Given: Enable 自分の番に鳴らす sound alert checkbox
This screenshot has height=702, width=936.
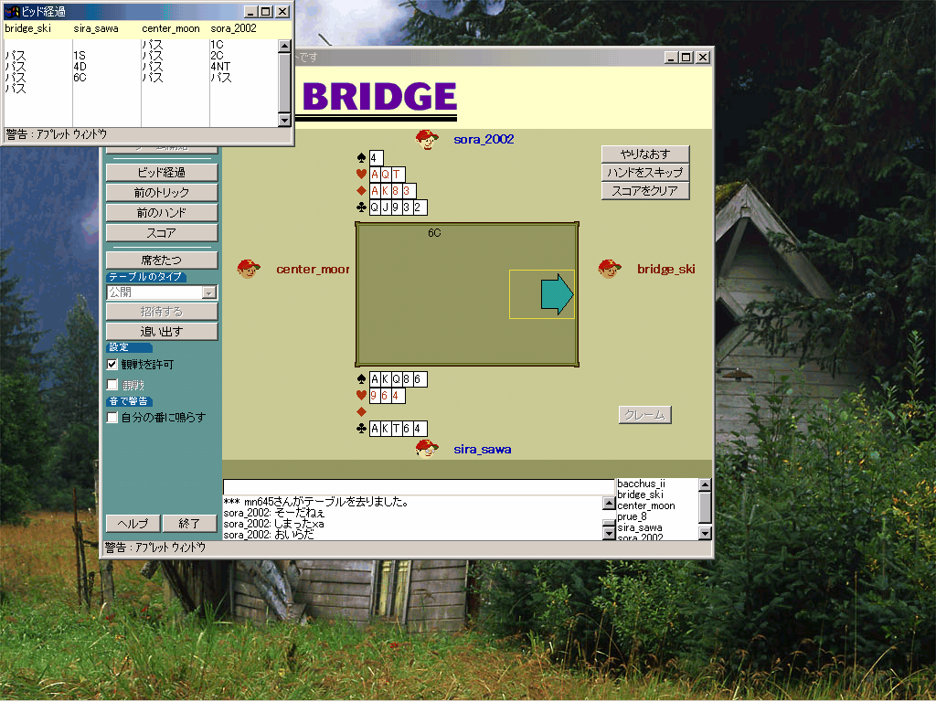Looking at the screenshot, I should click(112, 417).
